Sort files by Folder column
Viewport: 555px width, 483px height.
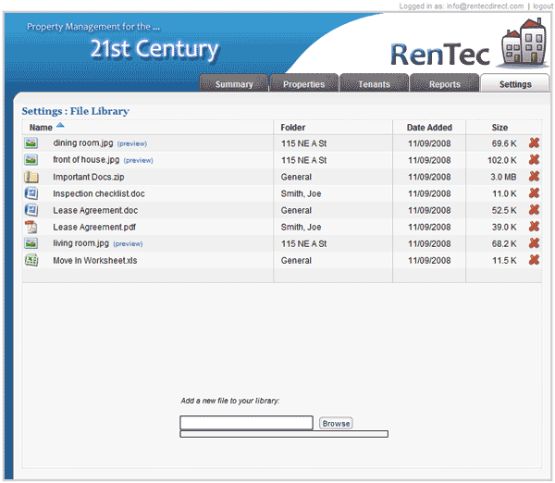point(293,127)
